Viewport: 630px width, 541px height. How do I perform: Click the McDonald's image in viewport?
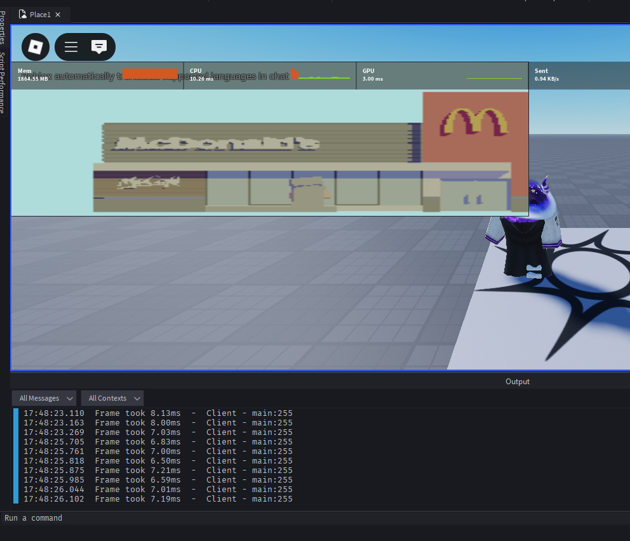(x=270, y=152)
